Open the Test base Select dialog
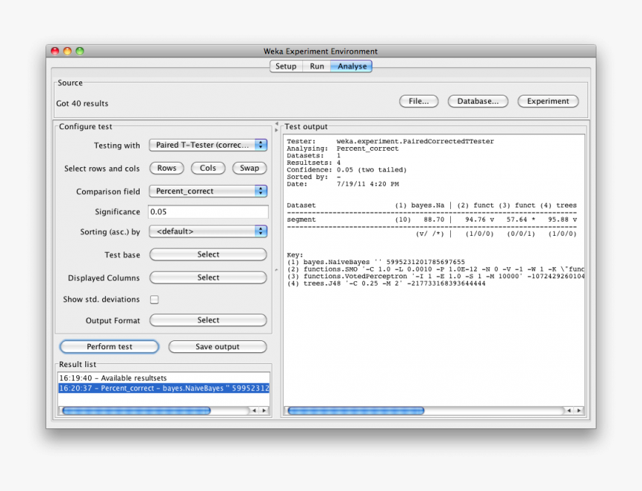Image resolution: width=642 pixels, height=491 pixels. point(208,254)
